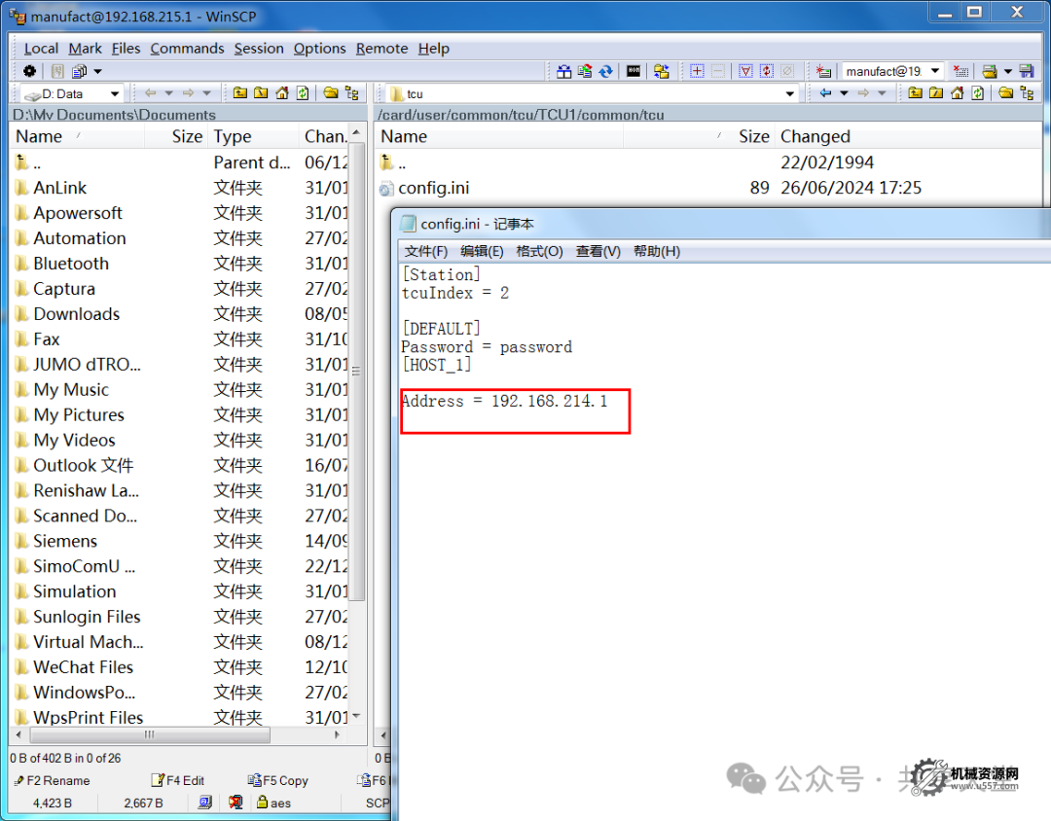Click the Refresh icon on the toolbar
This screenshot has width=1051, height=821.
click(606, 71)
